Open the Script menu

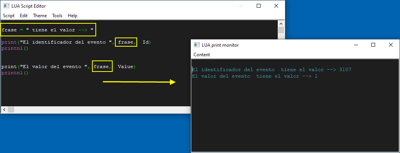pos(9,16)
